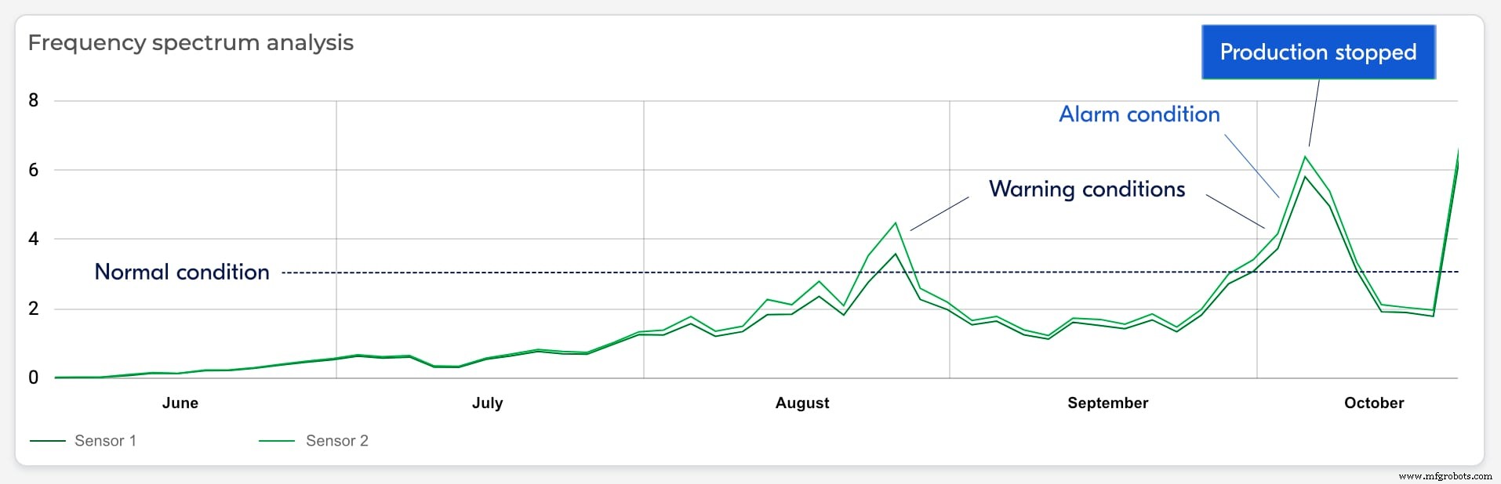Screen dimensions: 1501x484
Task: Click the Frequency spectrum analysis title
Action: point(191,42)
